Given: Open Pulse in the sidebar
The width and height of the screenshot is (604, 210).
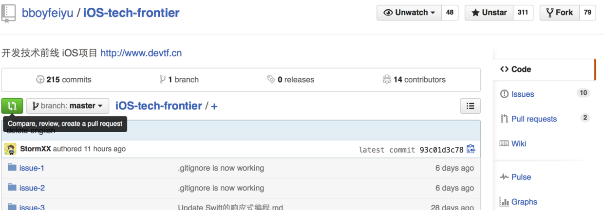Looking at the screenshot, I should click(520, 177).
